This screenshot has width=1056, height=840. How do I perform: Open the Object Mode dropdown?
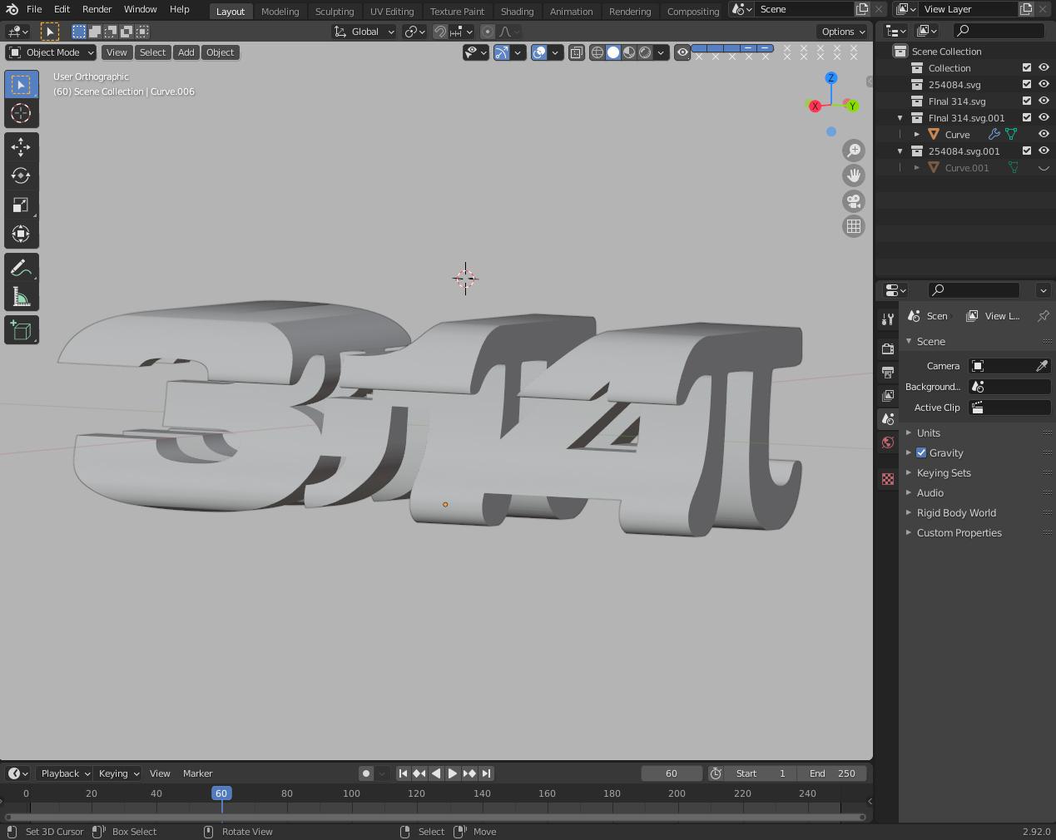pyautogui.click(x=51, y=52)
